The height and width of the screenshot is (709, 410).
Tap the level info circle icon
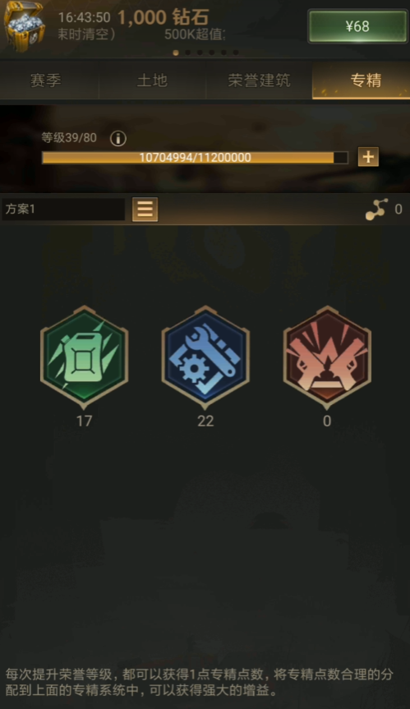click(x=118, y=138)
